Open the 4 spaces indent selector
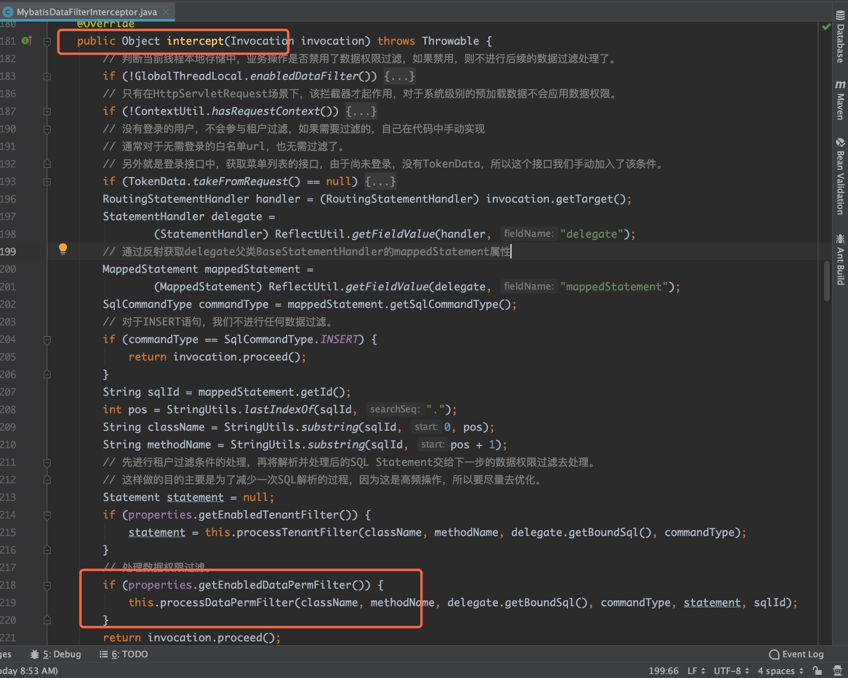The image size is (848, 678). pos(781,671)
